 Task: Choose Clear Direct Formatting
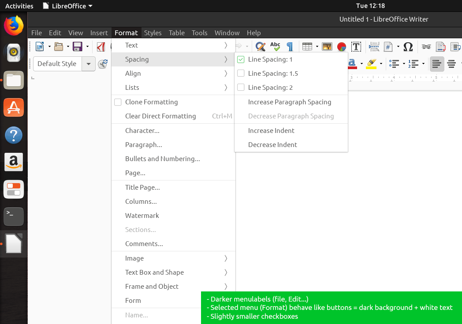click(173, 116)
